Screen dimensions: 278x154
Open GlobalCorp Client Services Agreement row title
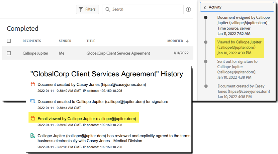118,53
